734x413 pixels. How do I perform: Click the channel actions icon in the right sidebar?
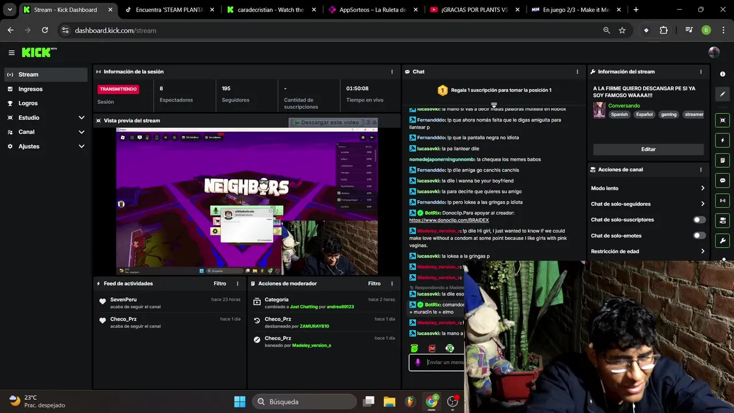pos(723,220)
